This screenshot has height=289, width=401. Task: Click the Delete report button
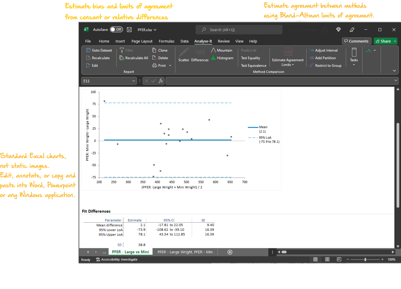coord(160,58)
